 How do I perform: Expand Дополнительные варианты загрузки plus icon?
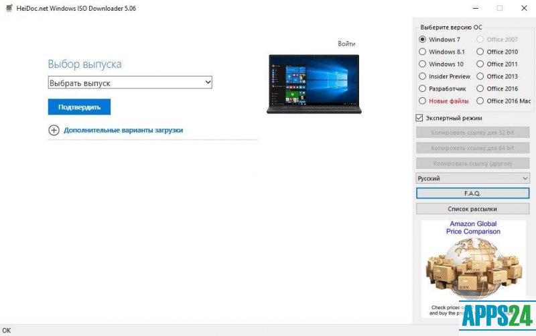click(54, 130)
